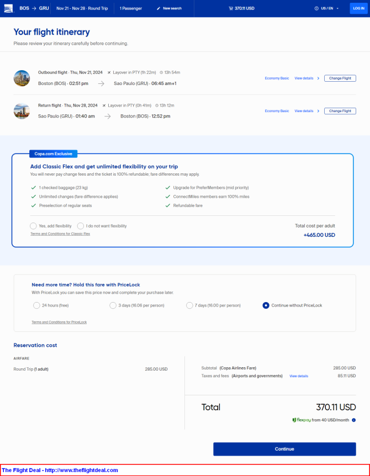Image resolution: width=370 pixels, height=476 pixels.
Task: Select I do not want flexibility option
Action: coord(81,226)
